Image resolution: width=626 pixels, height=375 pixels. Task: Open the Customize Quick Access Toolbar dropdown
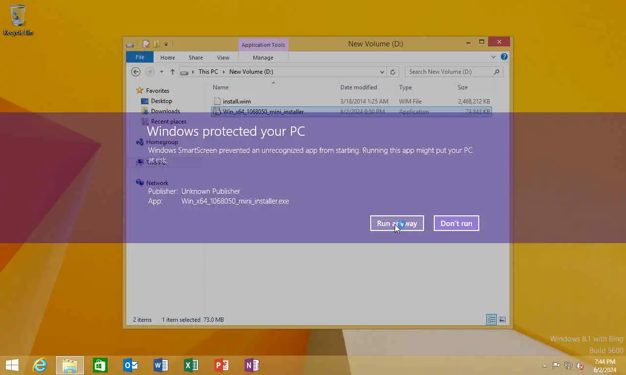tap(166, 44)
